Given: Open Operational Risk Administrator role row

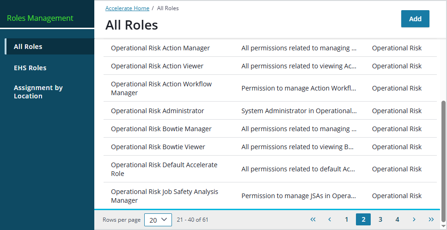Looking at the screenshot, I should 157,111.
